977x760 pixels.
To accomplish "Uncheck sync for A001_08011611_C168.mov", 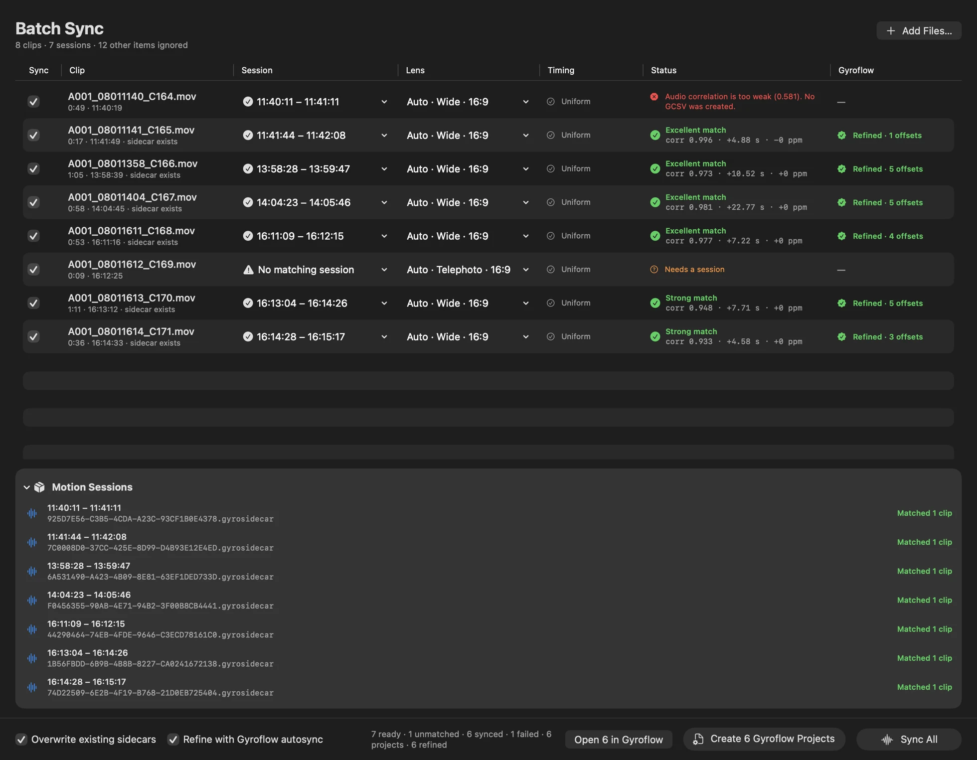I will (33, 236).
